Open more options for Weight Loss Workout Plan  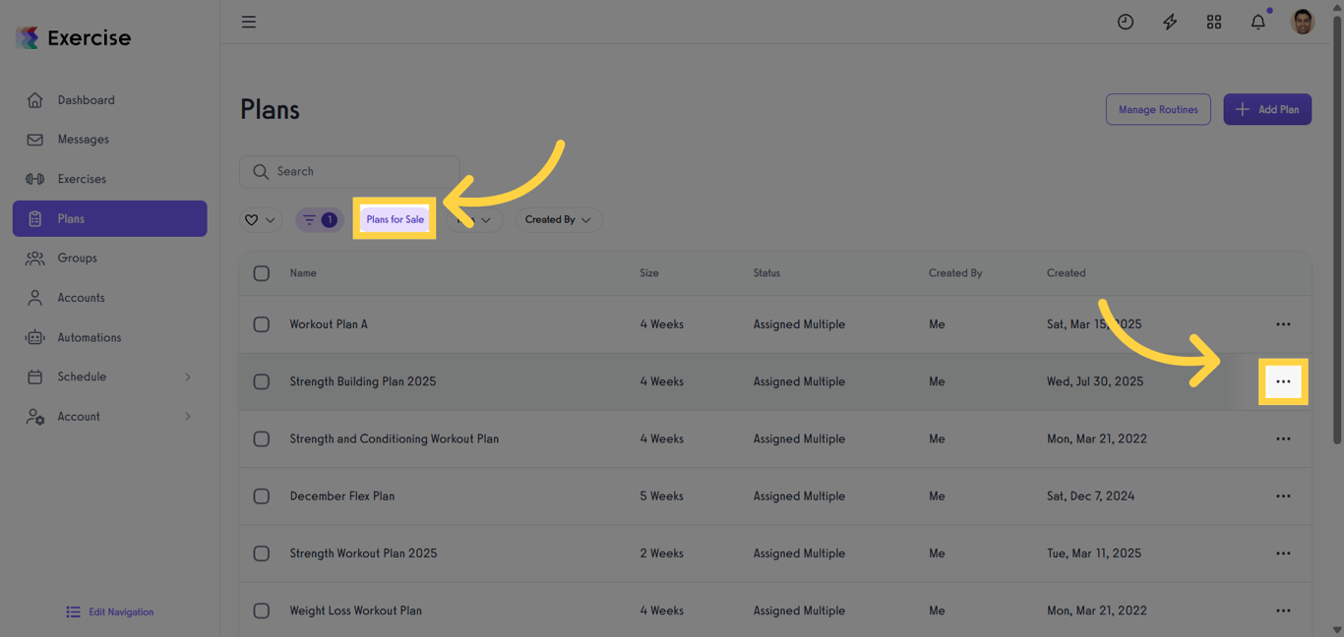click(x=1283, y=610)
